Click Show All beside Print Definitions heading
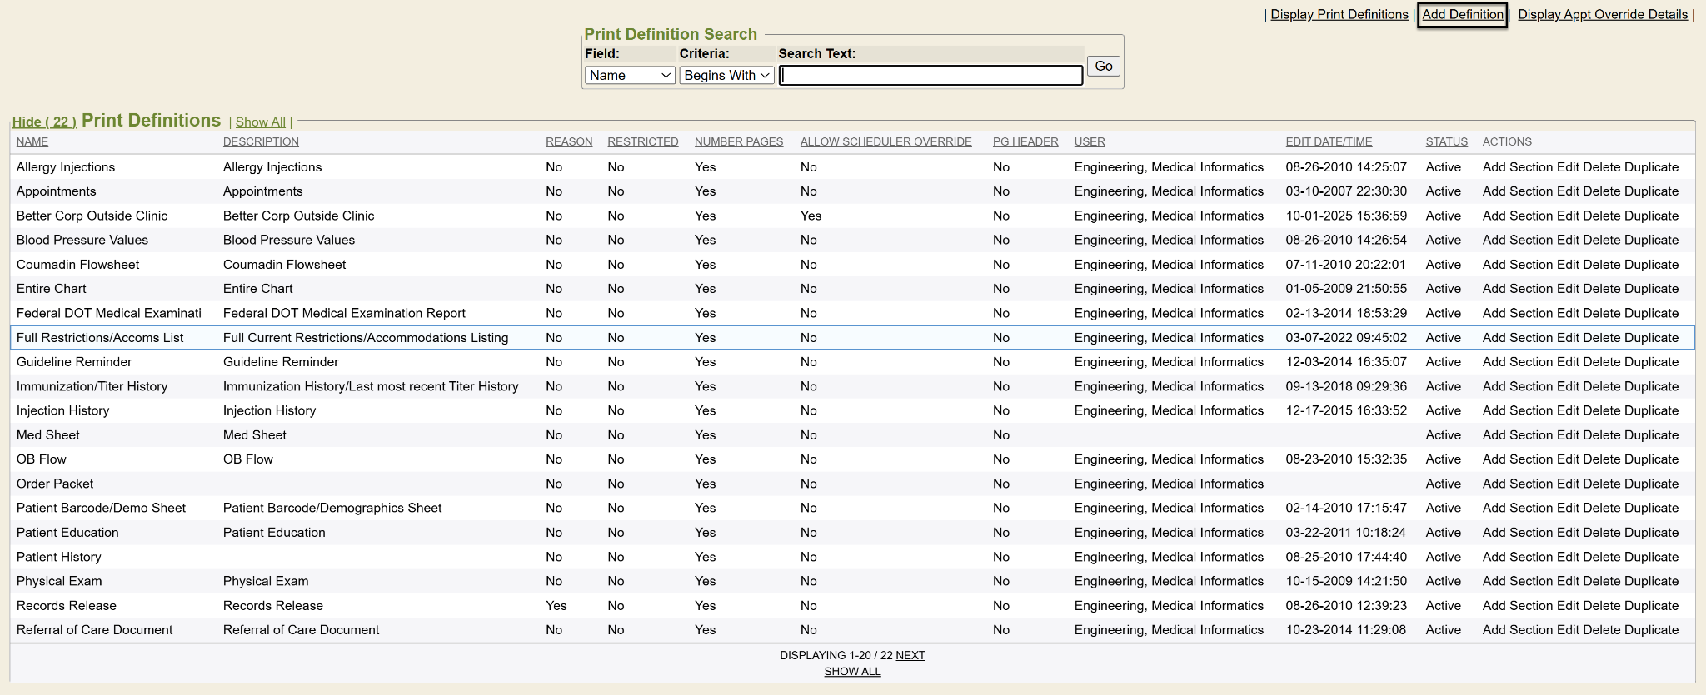 click(260, 122)
